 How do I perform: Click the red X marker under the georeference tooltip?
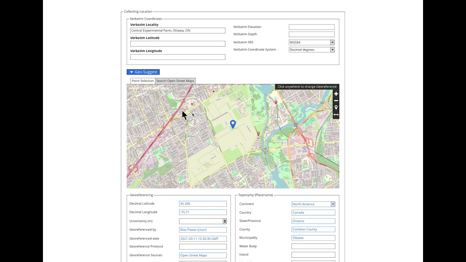click(276, 103)
